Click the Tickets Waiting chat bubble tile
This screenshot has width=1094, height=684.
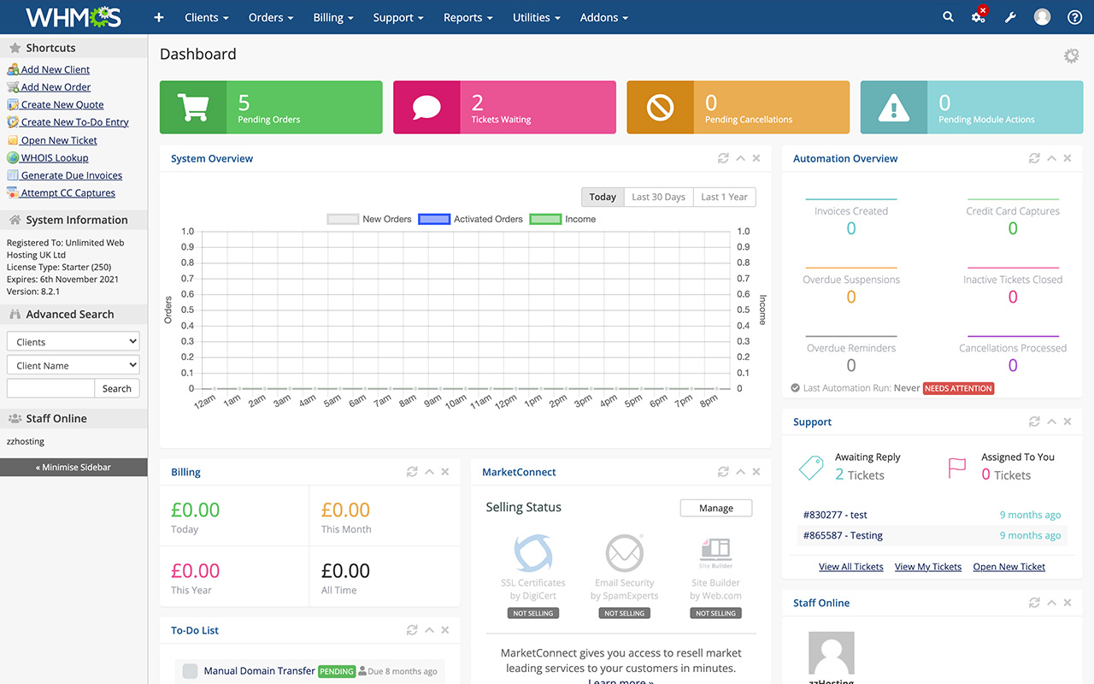tap(504, 108)
